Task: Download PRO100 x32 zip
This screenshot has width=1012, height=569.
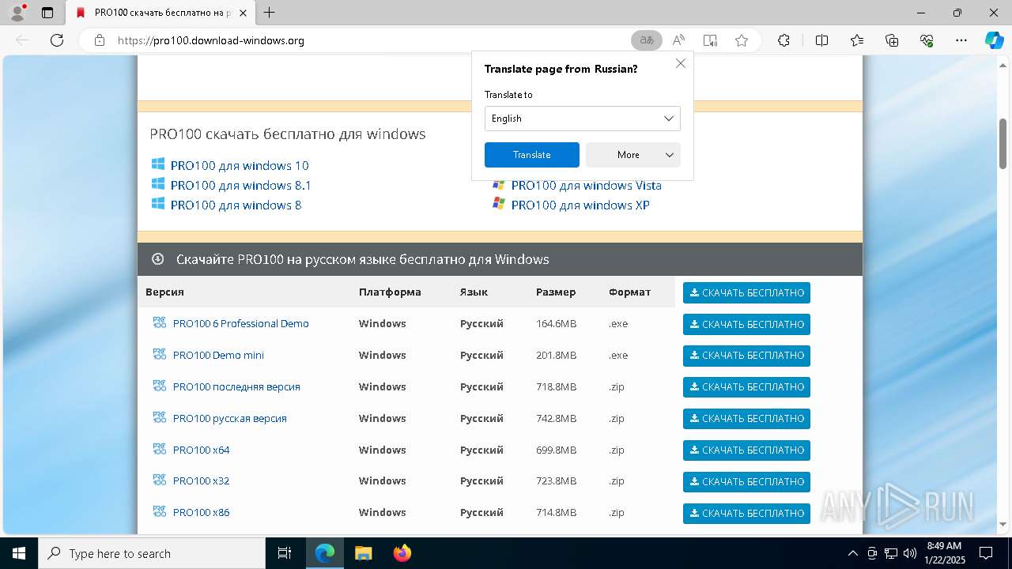Action: click(x=746, y=482)
